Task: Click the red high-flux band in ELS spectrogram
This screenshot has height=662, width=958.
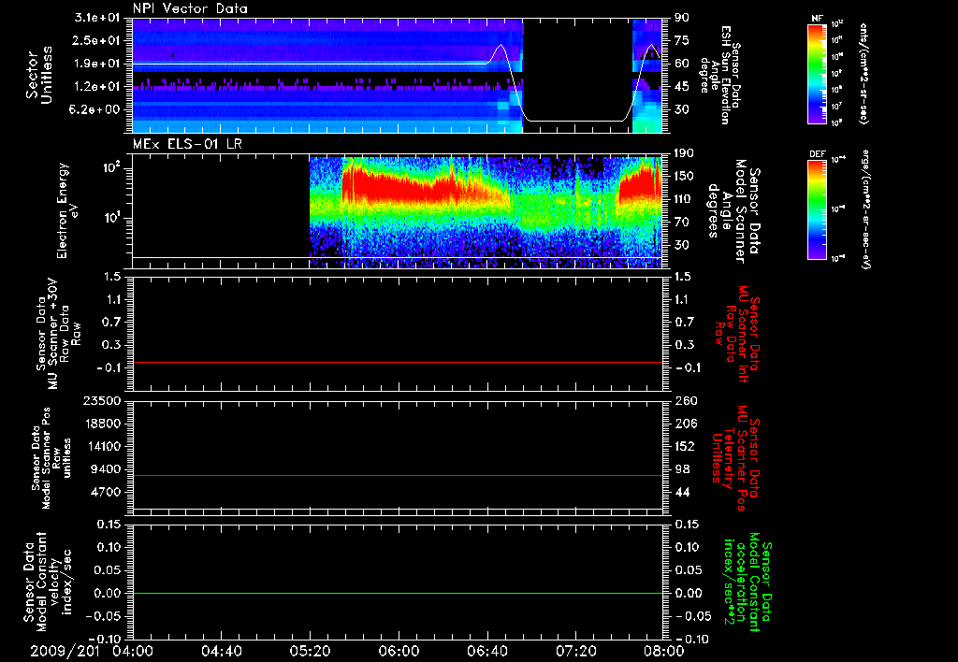Action: tap(415, 186)
